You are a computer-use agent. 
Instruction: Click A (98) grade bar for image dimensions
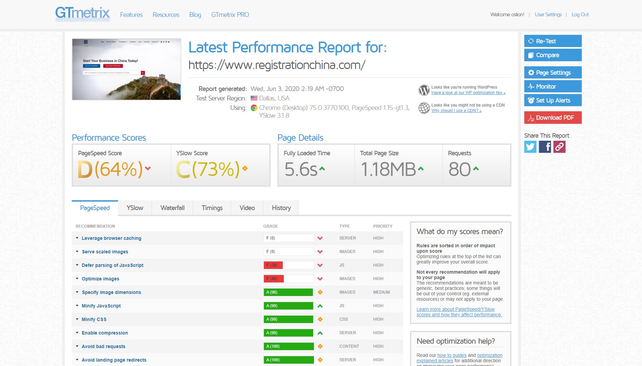[289, 292]
